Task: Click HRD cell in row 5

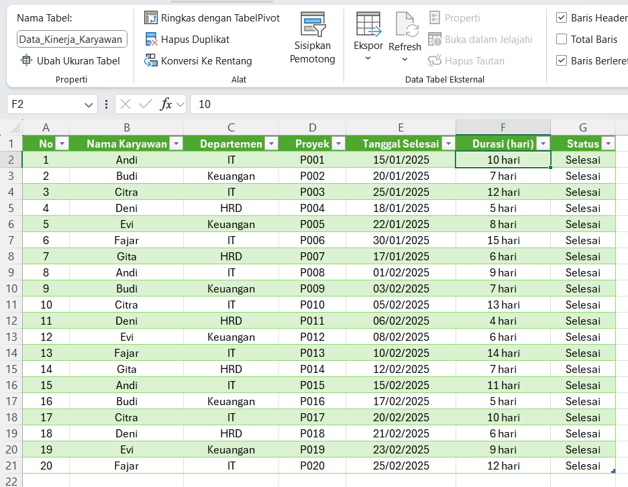Action: (x=231, y=208)
